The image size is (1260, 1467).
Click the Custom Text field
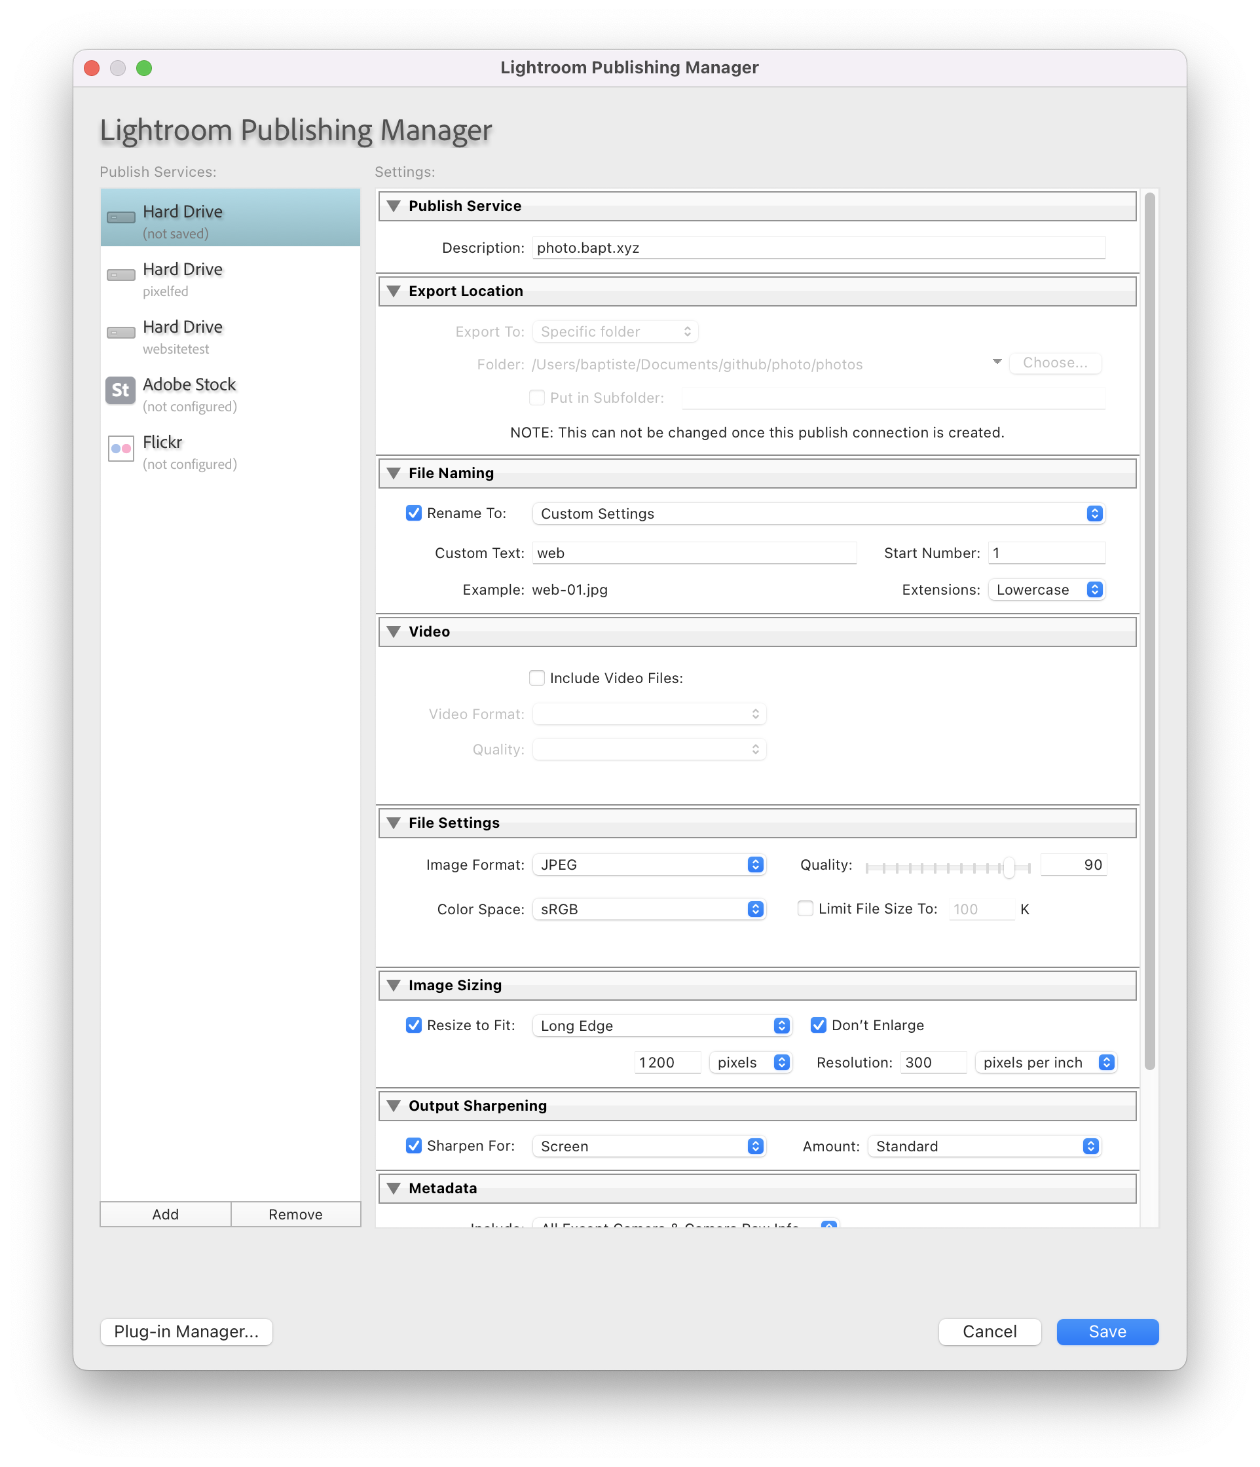694,553
